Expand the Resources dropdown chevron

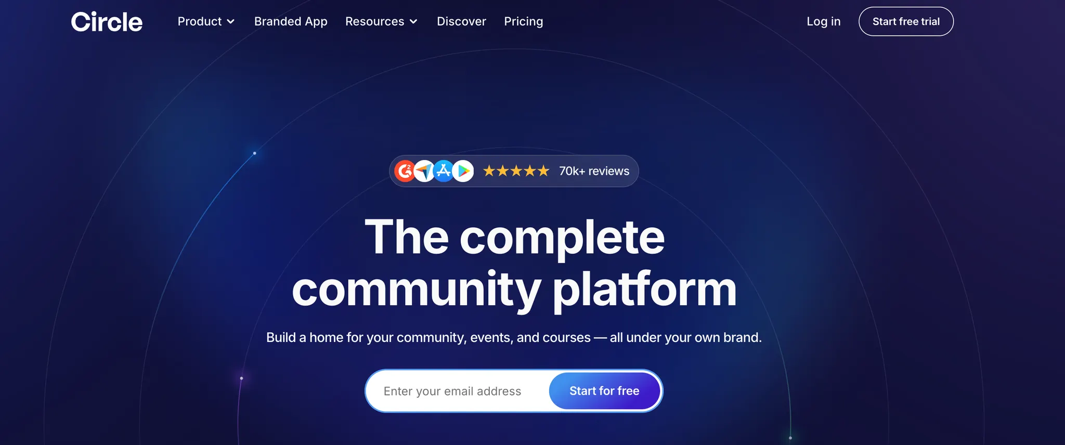click(x=413, y=22)
